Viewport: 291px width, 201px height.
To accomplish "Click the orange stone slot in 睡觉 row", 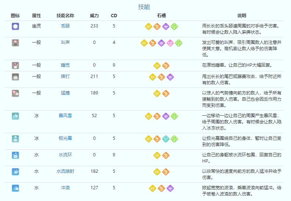I will click(166, 66).
